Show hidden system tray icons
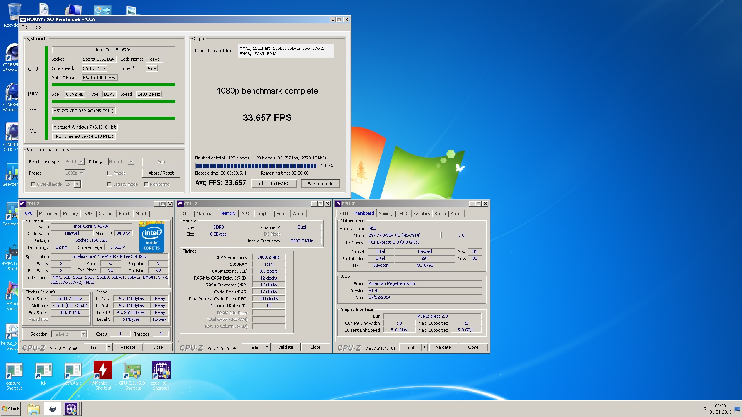Viewport: 742px width, 417px height. (x=705, y=409)
